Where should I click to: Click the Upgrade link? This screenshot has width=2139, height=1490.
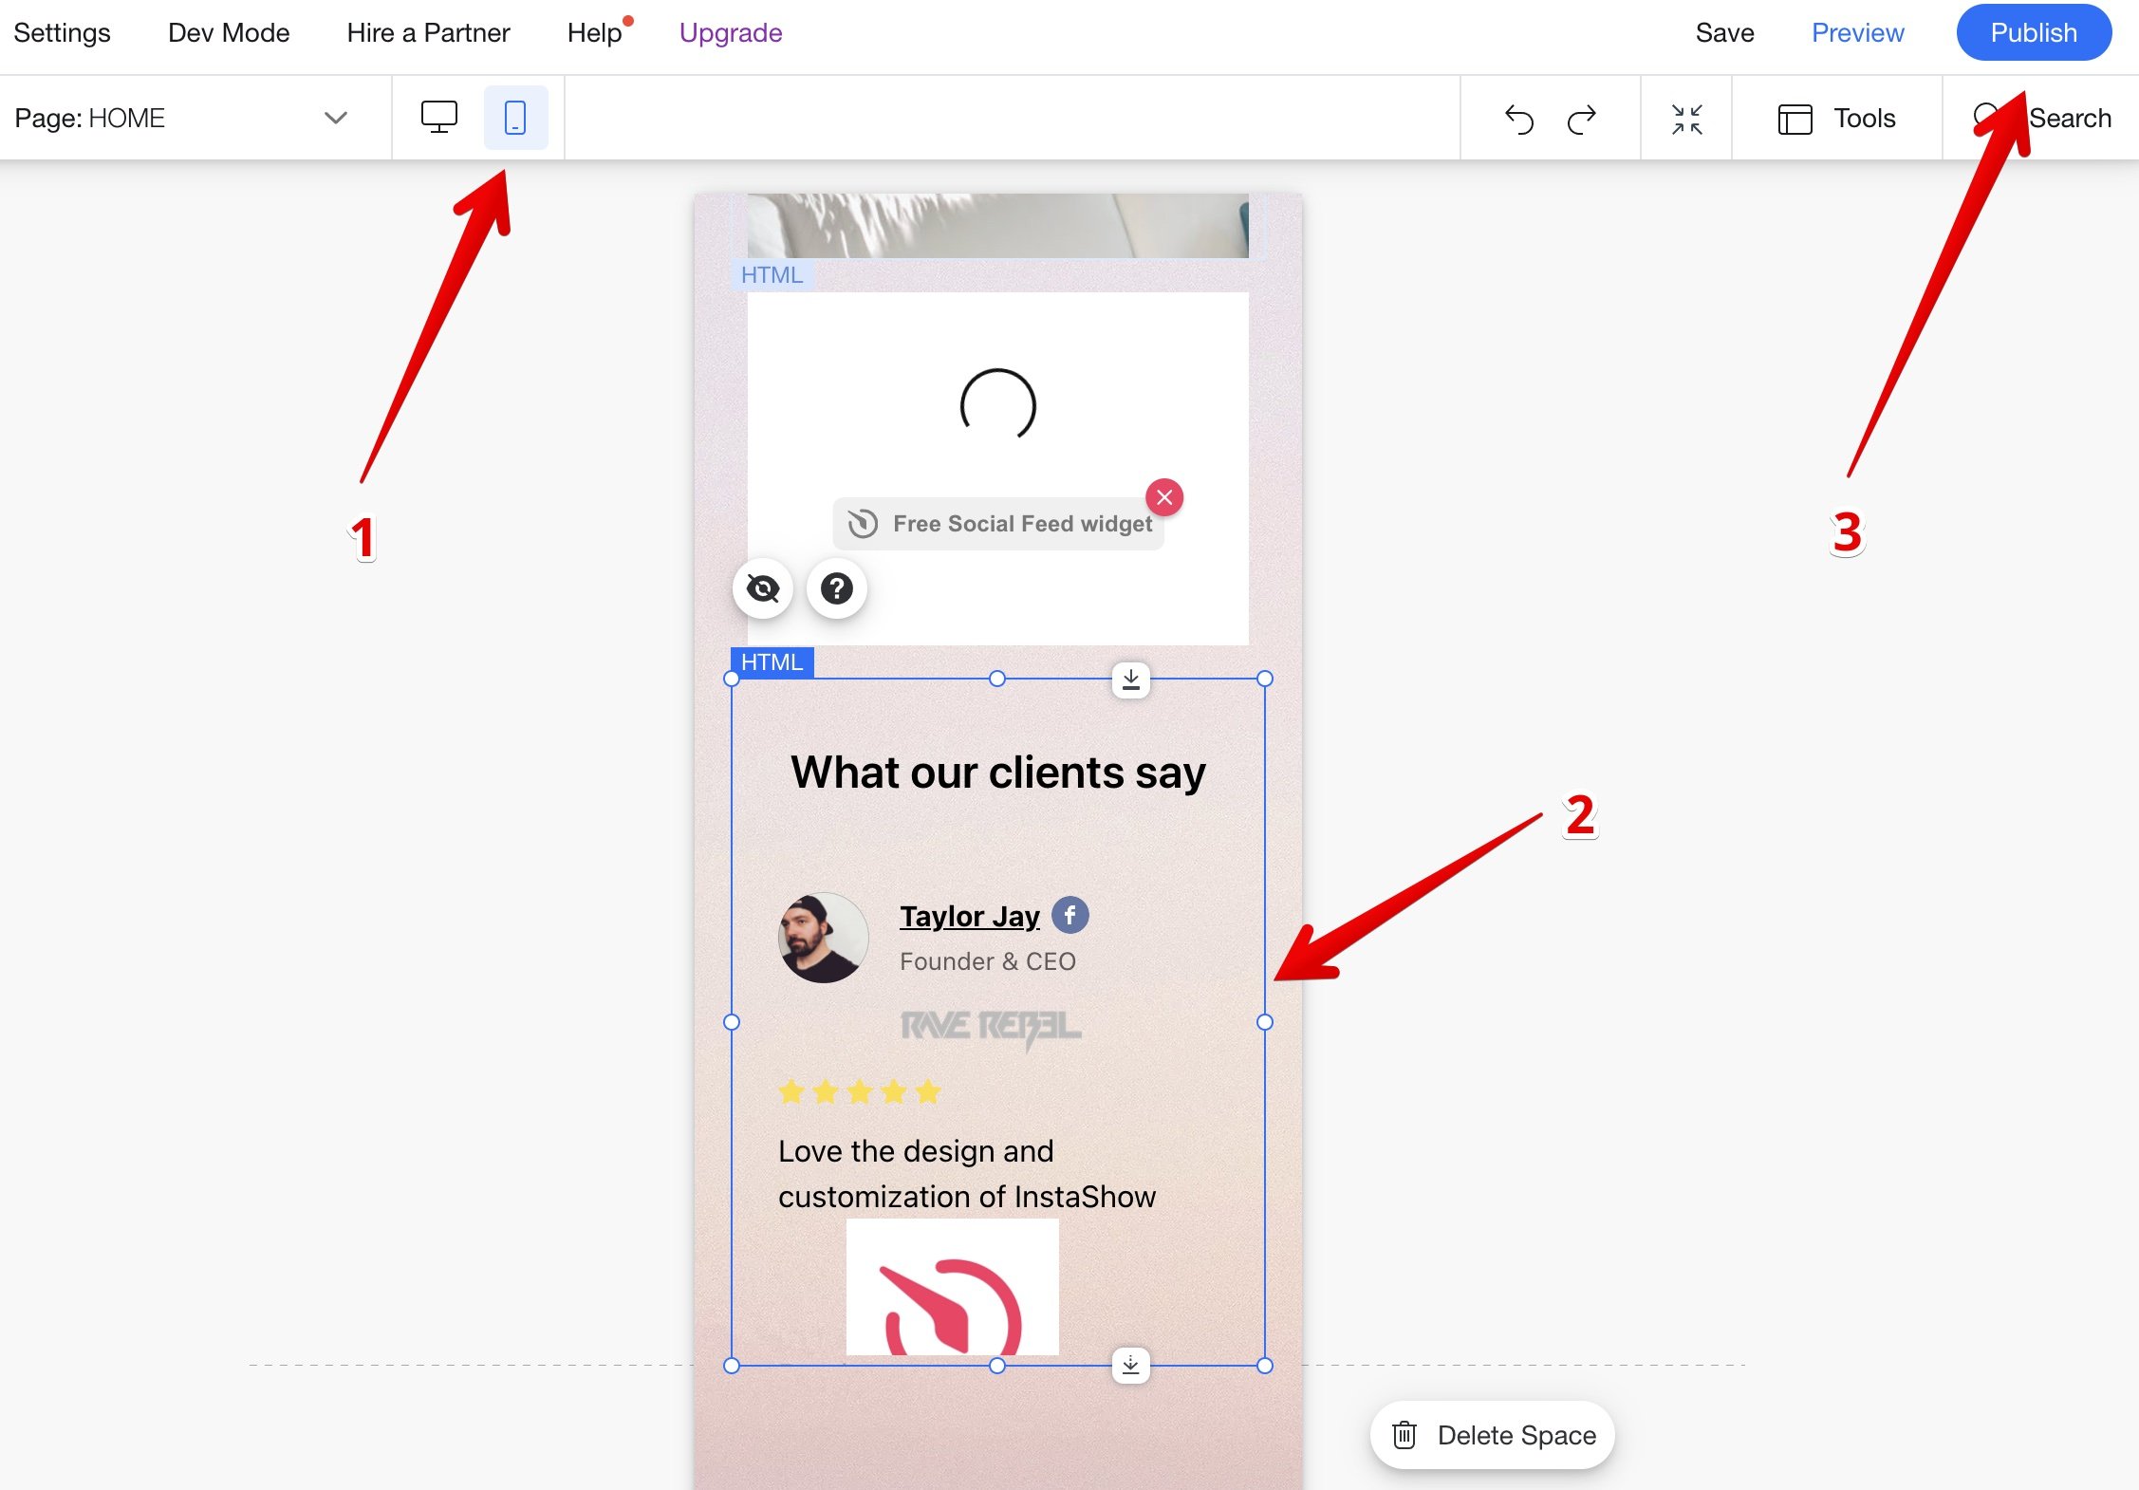click(x=731, y=33)
